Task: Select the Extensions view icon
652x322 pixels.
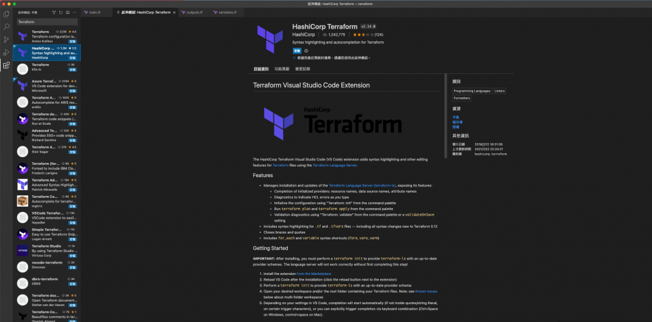Action: [6, 66]
